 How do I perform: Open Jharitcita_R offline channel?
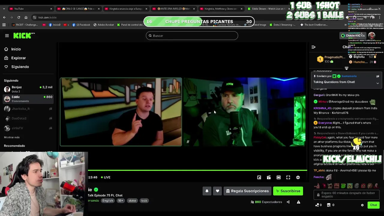pos(28,109)
